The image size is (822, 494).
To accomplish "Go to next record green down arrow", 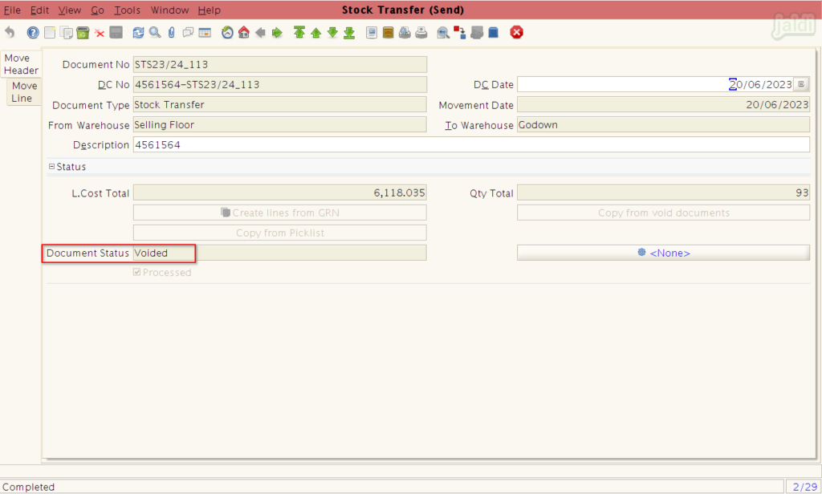I will 332,33.
